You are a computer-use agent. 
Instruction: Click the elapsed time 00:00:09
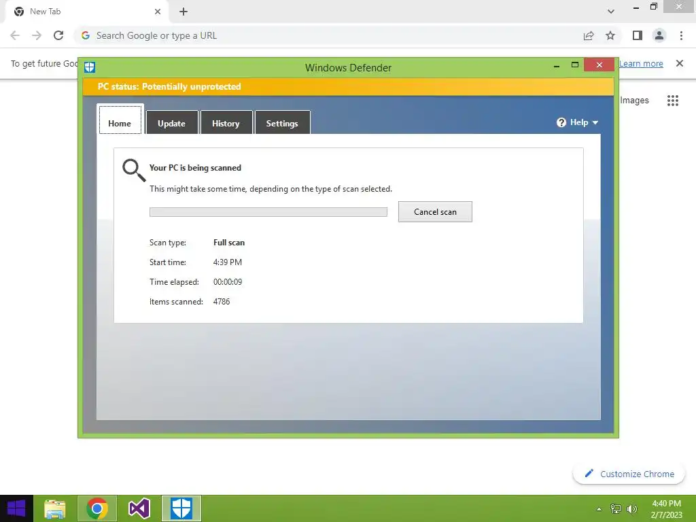coord(227,282)
